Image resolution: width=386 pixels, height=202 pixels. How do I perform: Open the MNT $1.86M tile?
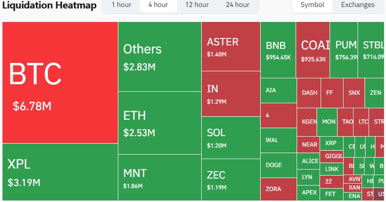click(x=160, y=178)
